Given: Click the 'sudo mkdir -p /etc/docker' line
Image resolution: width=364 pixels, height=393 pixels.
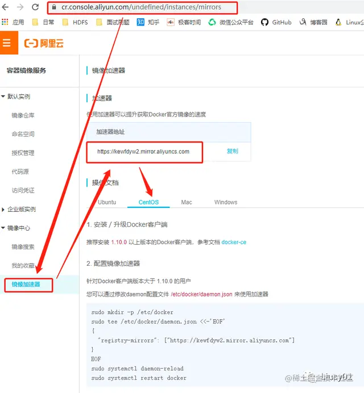Looking at the screenshot, I should (132, 312).
